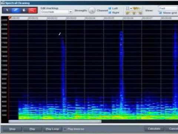Viewport: 178px width, 134px height.
Task: Click the last of the three yellow icons
Action: click(140, 13)
